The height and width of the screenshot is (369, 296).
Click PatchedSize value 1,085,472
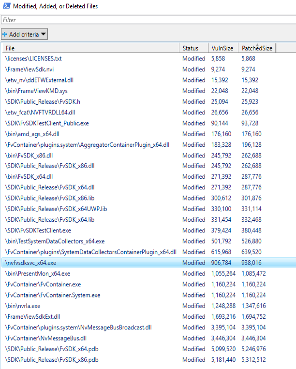click(253, 274)
